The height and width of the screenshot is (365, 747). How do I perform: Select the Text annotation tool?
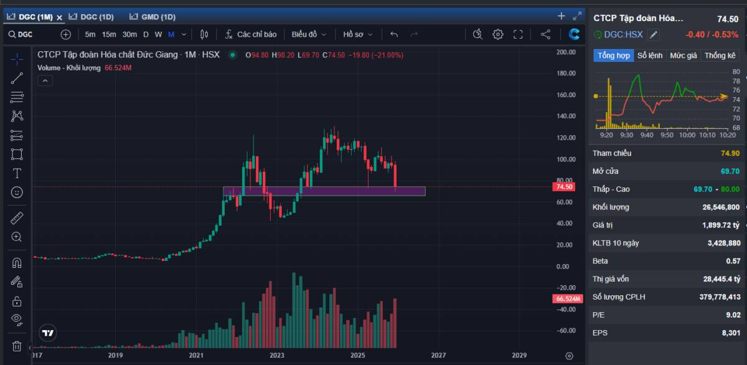pos(17,173)
